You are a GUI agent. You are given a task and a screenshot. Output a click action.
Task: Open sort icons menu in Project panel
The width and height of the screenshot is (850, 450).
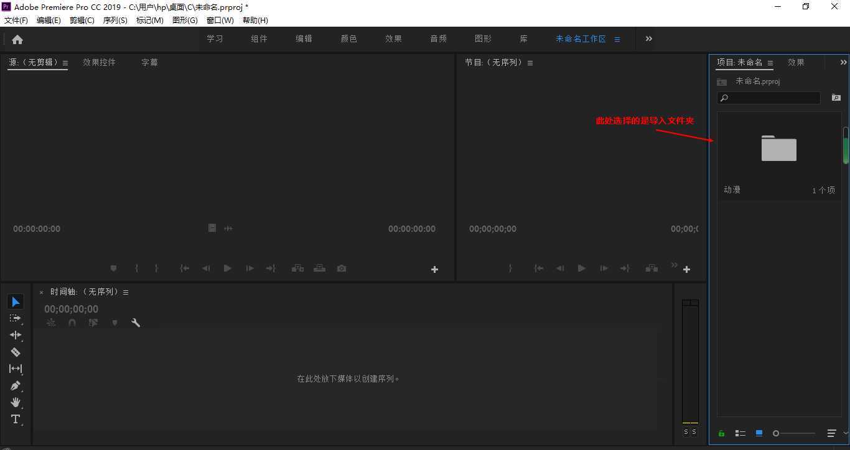pos(831,433)
